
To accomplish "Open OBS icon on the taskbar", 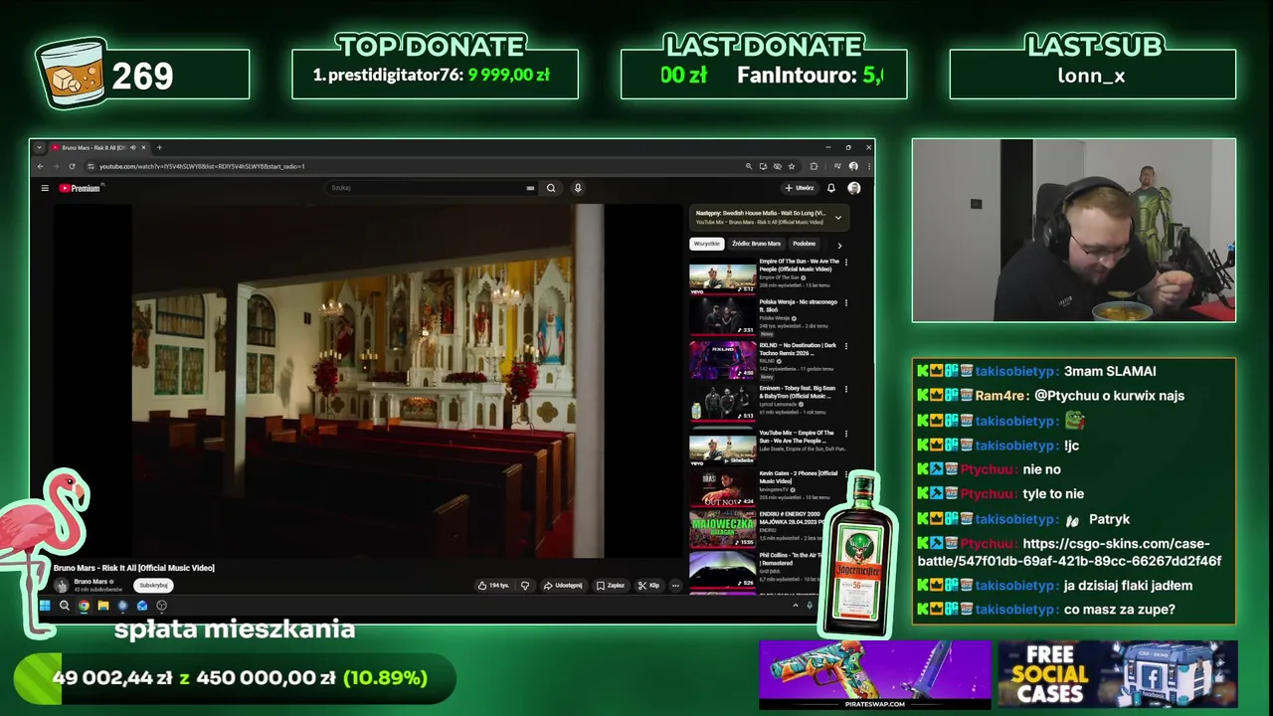I will (x=161, y=605).
